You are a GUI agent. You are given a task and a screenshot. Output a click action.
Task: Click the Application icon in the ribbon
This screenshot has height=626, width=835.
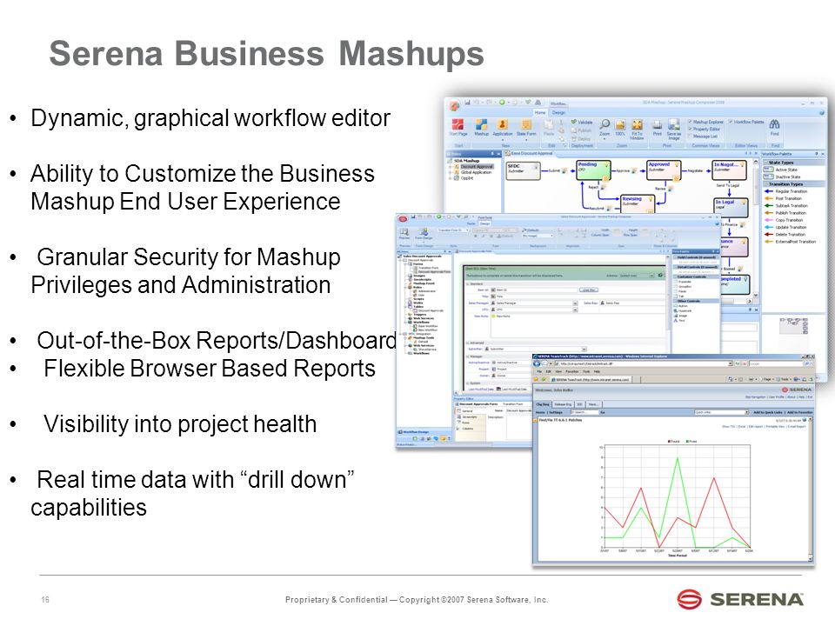[502, 124]
